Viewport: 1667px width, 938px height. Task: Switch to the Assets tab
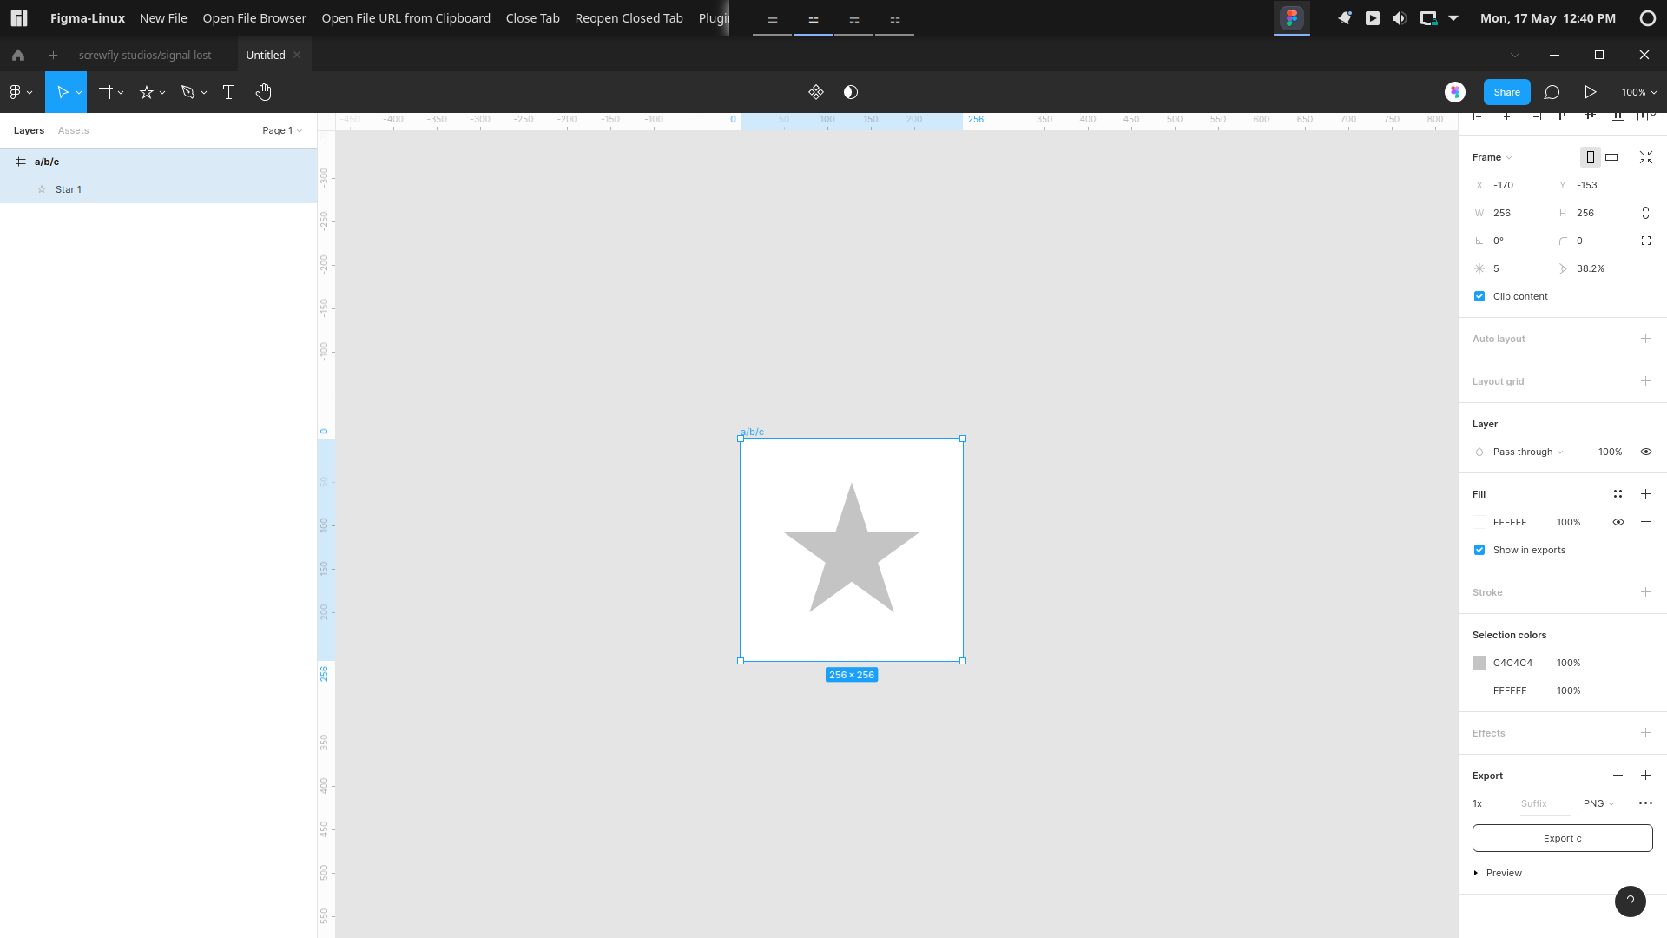[73, 130]
